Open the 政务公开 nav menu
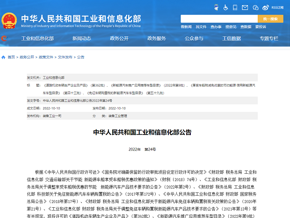 pos(119,38)
